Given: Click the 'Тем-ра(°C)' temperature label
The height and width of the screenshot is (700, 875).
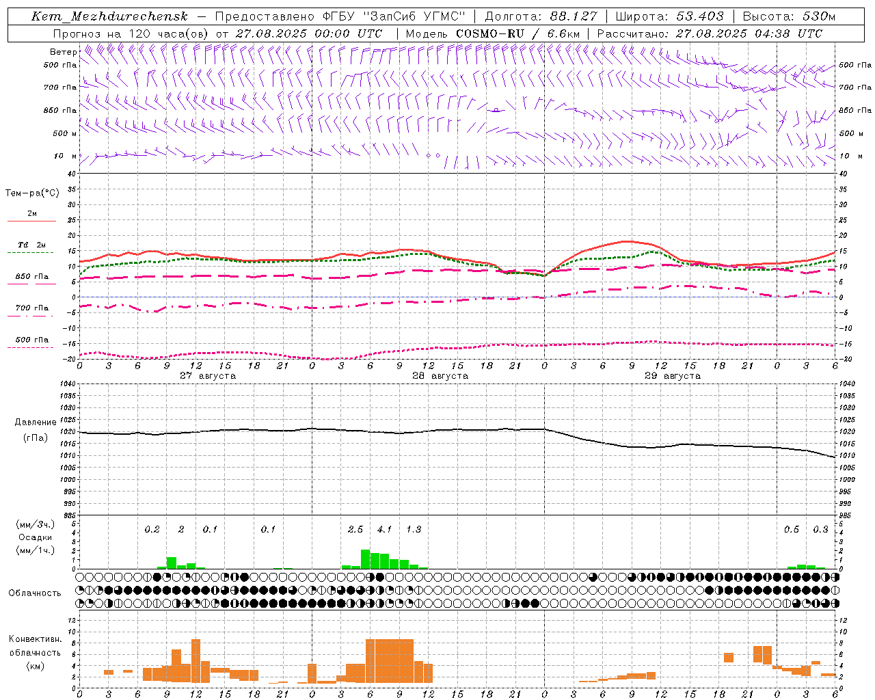Looking at the screenshot, I should 32,193.
